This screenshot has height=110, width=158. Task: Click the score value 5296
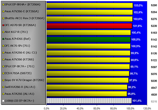(x=154, y=5)
